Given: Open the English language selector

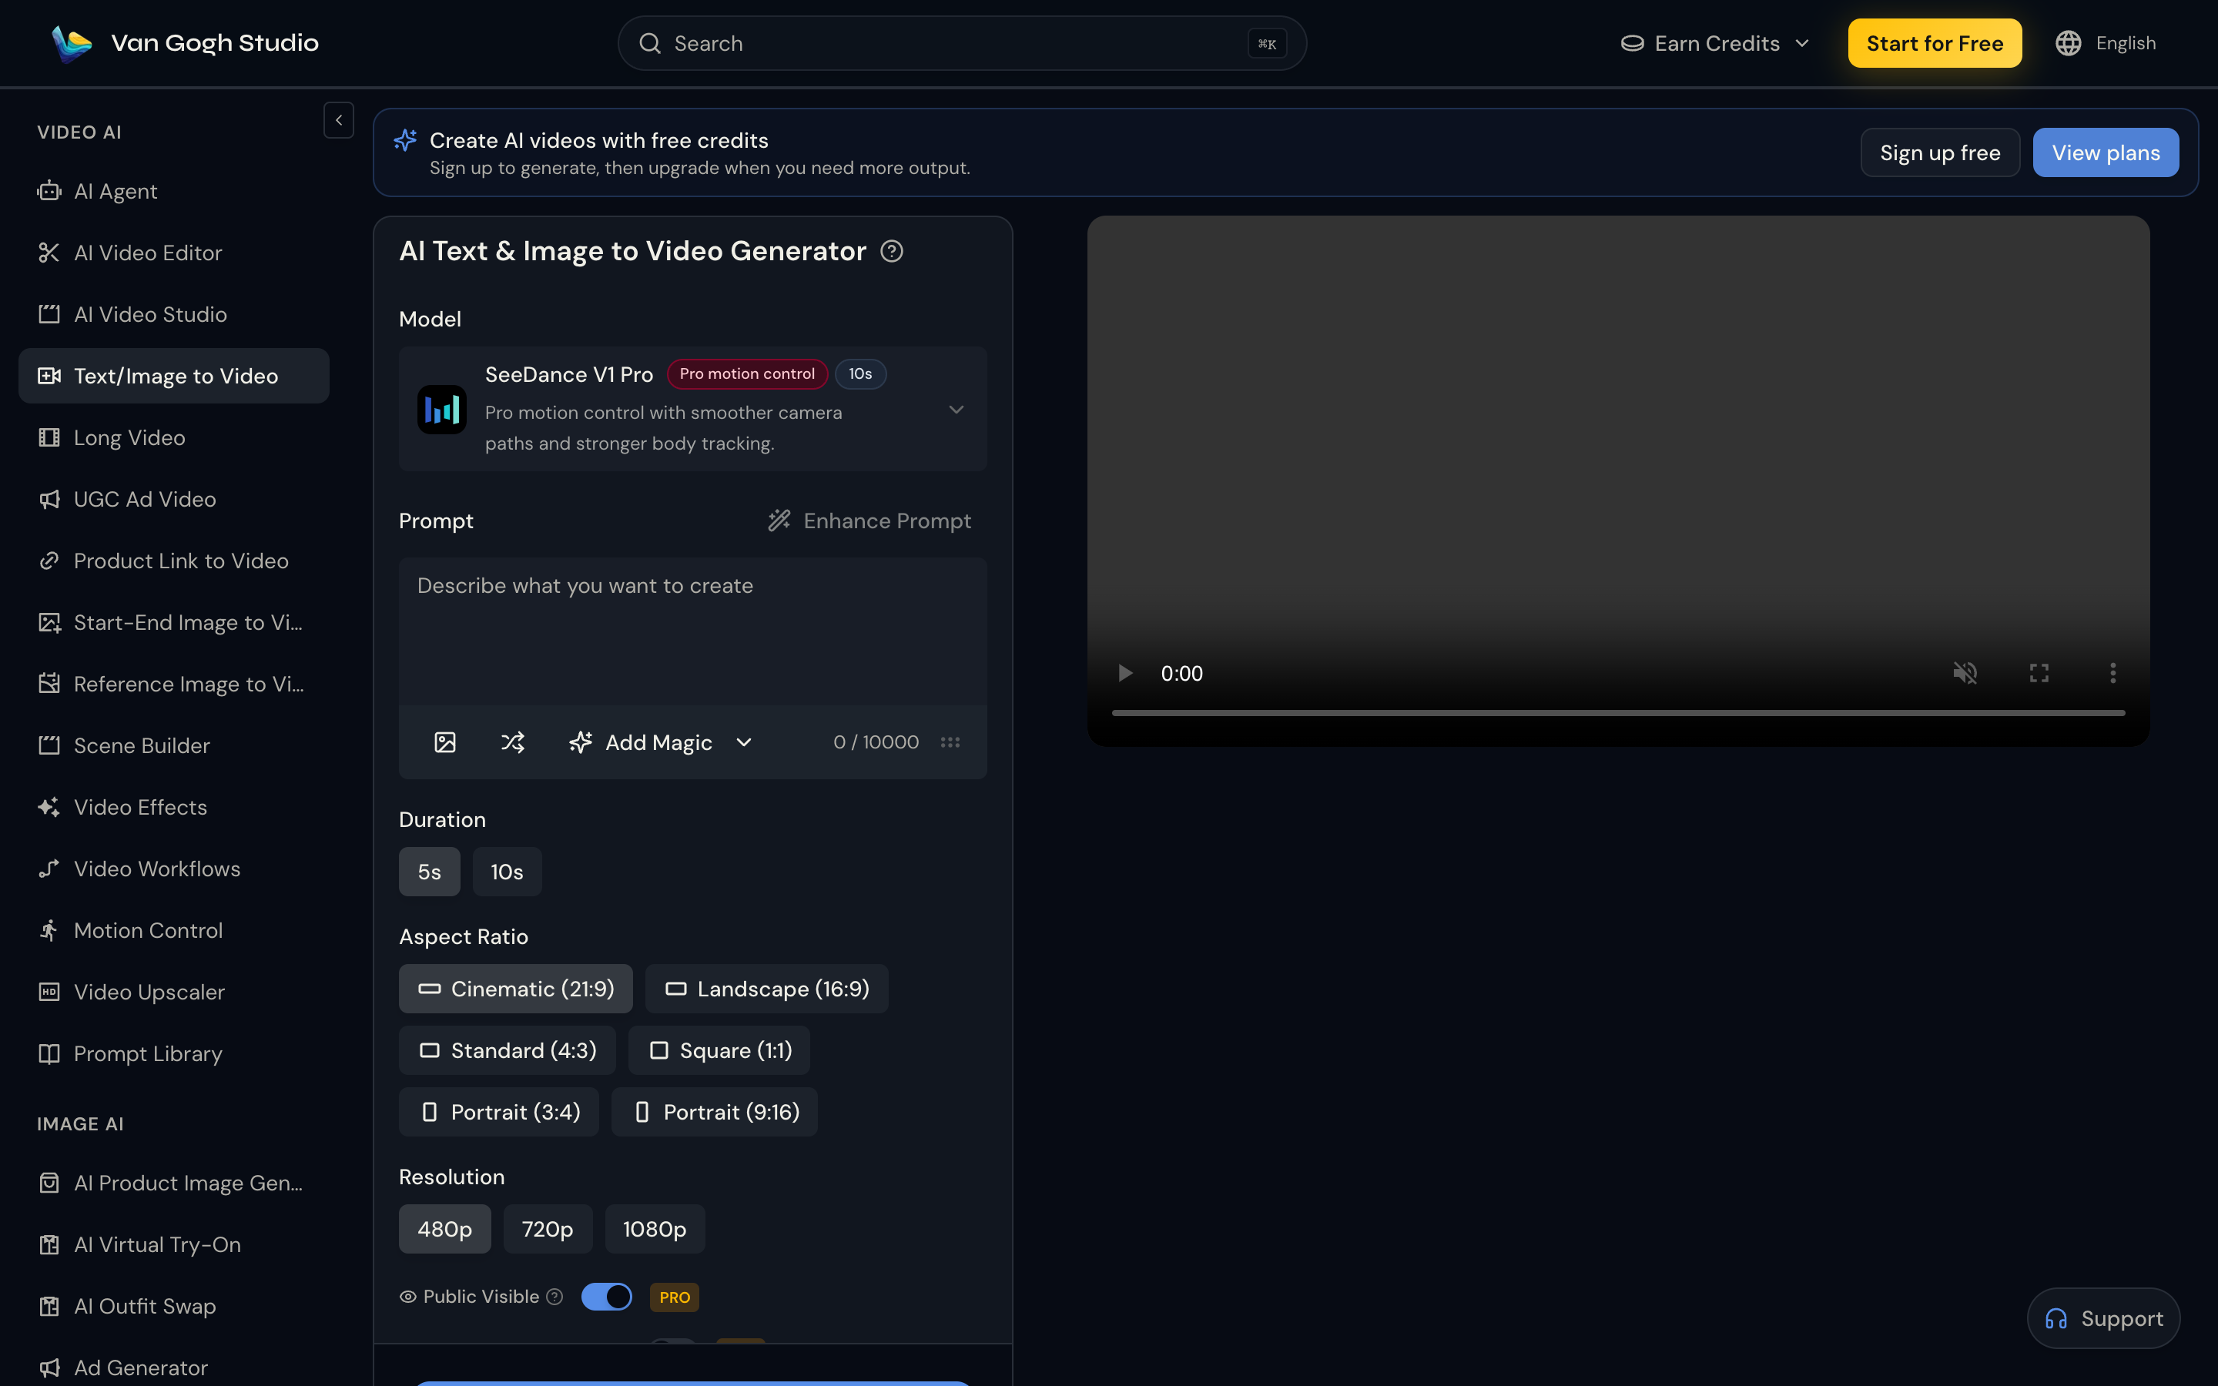Looking at the screenshot, I should (2106, 43).
